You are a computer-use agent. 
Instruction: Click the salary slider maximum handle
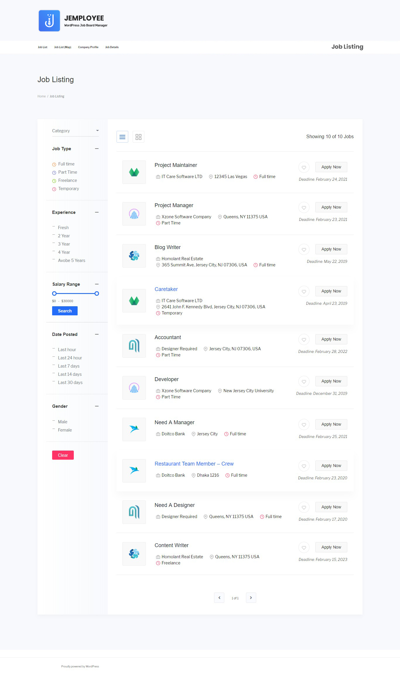97,293
